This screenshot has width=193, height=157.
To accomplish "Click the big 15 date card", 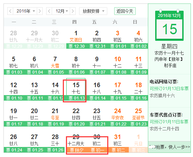I will tap(169, 26).
